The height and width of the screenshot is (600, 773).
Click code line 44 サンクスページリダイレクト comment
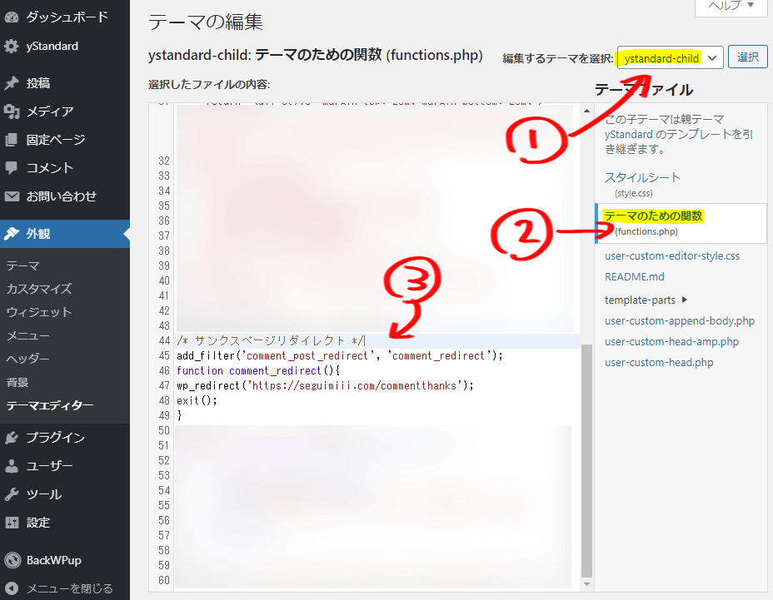point(271,341)
